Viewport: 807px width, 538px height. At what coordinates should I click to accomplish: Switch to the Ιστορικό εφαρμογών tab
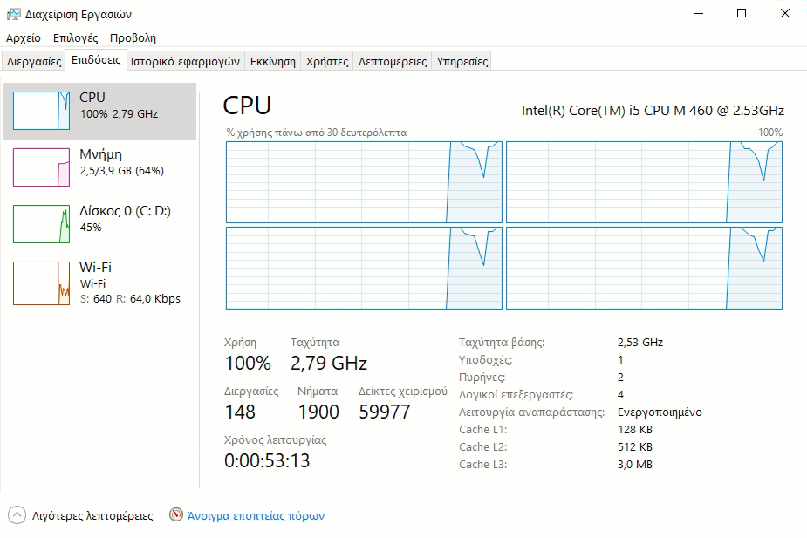point(185,61)
